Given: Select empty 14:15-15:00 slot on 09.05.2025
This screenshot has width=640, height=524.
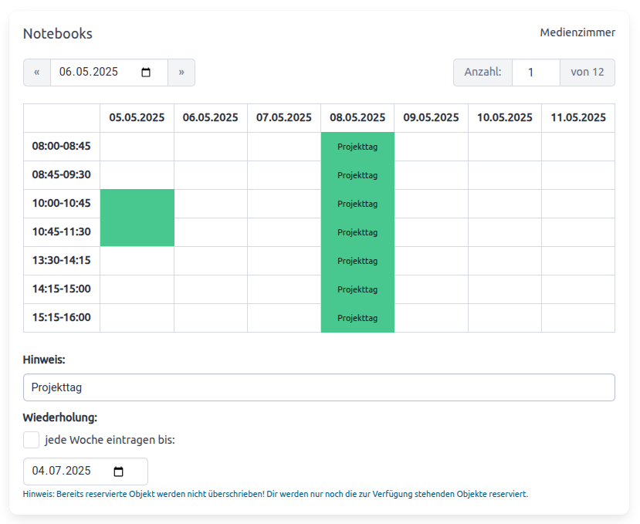Looking at the screenshot, I should coord(431,289).
